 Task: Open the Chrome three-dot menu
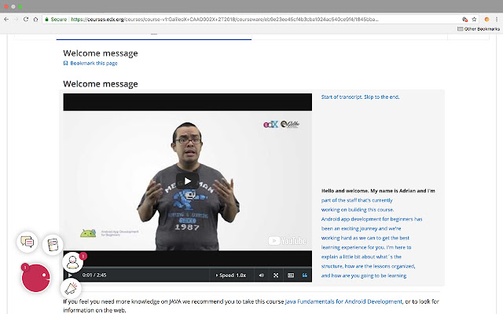pyautogui.click(x=496, y=19)
